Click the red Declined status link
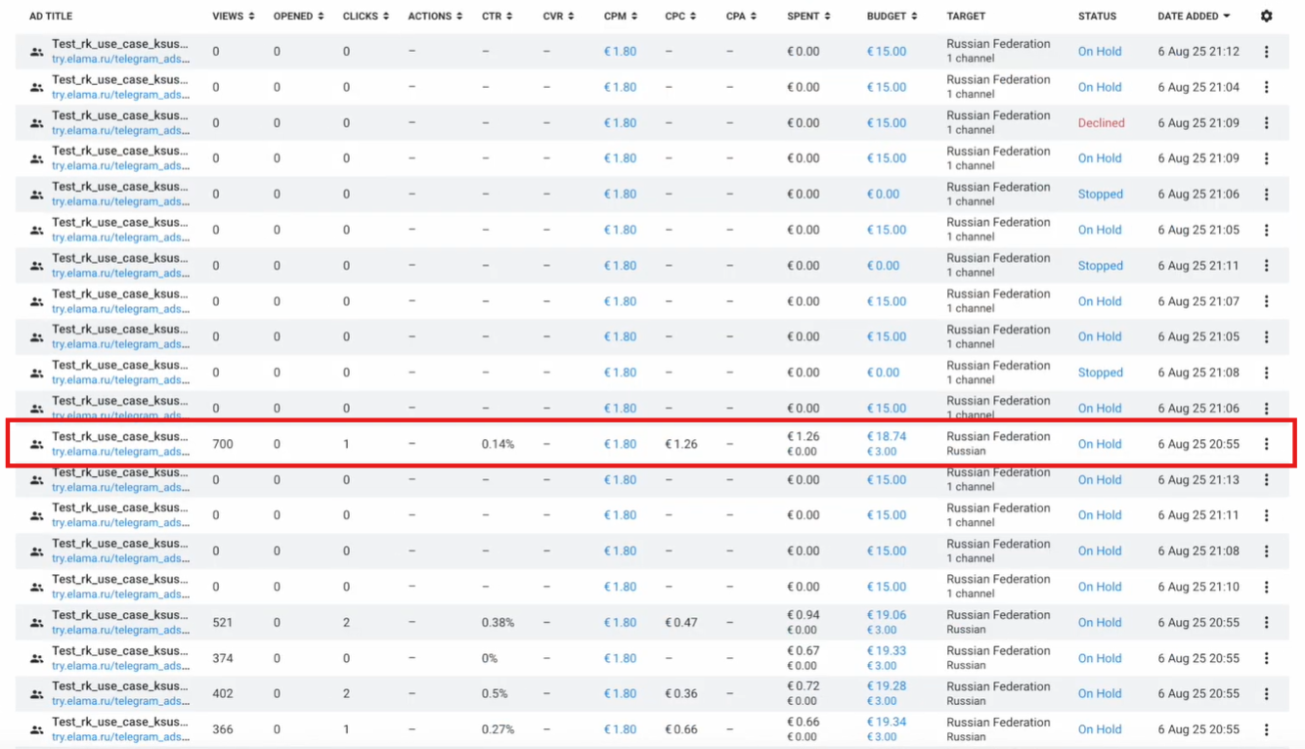 click(x=1101, y=123)
